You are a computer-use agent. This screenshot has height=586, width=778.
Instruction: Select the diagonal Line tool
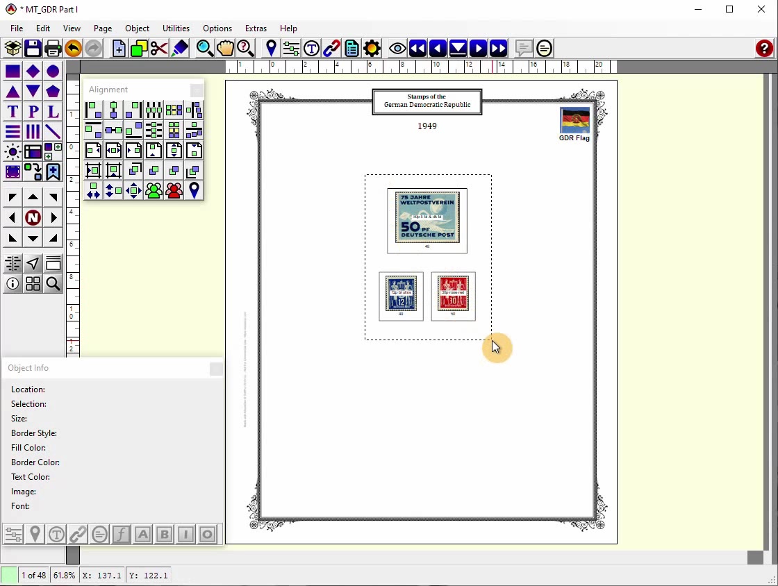point(53,132)
